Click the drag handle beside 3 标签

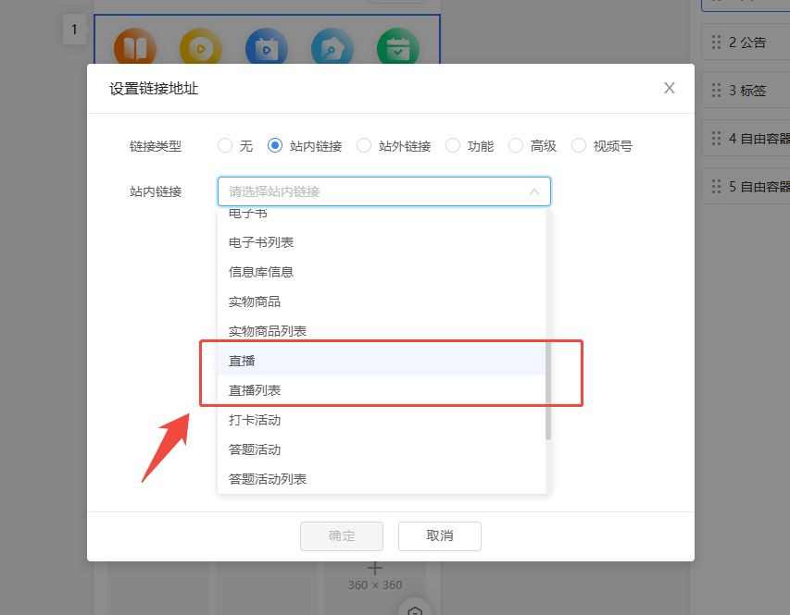716,90
